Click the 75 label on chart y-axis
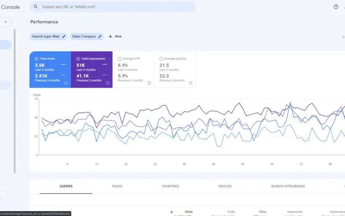Image resolution: width=345 pixels, height=216 pixels. coord(36,99)
